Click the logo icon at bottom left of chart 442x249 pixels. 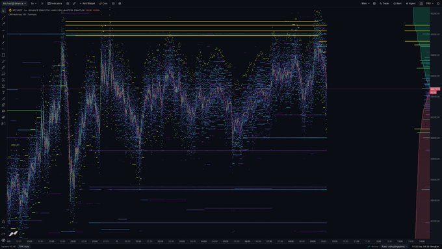click(13, 233)
